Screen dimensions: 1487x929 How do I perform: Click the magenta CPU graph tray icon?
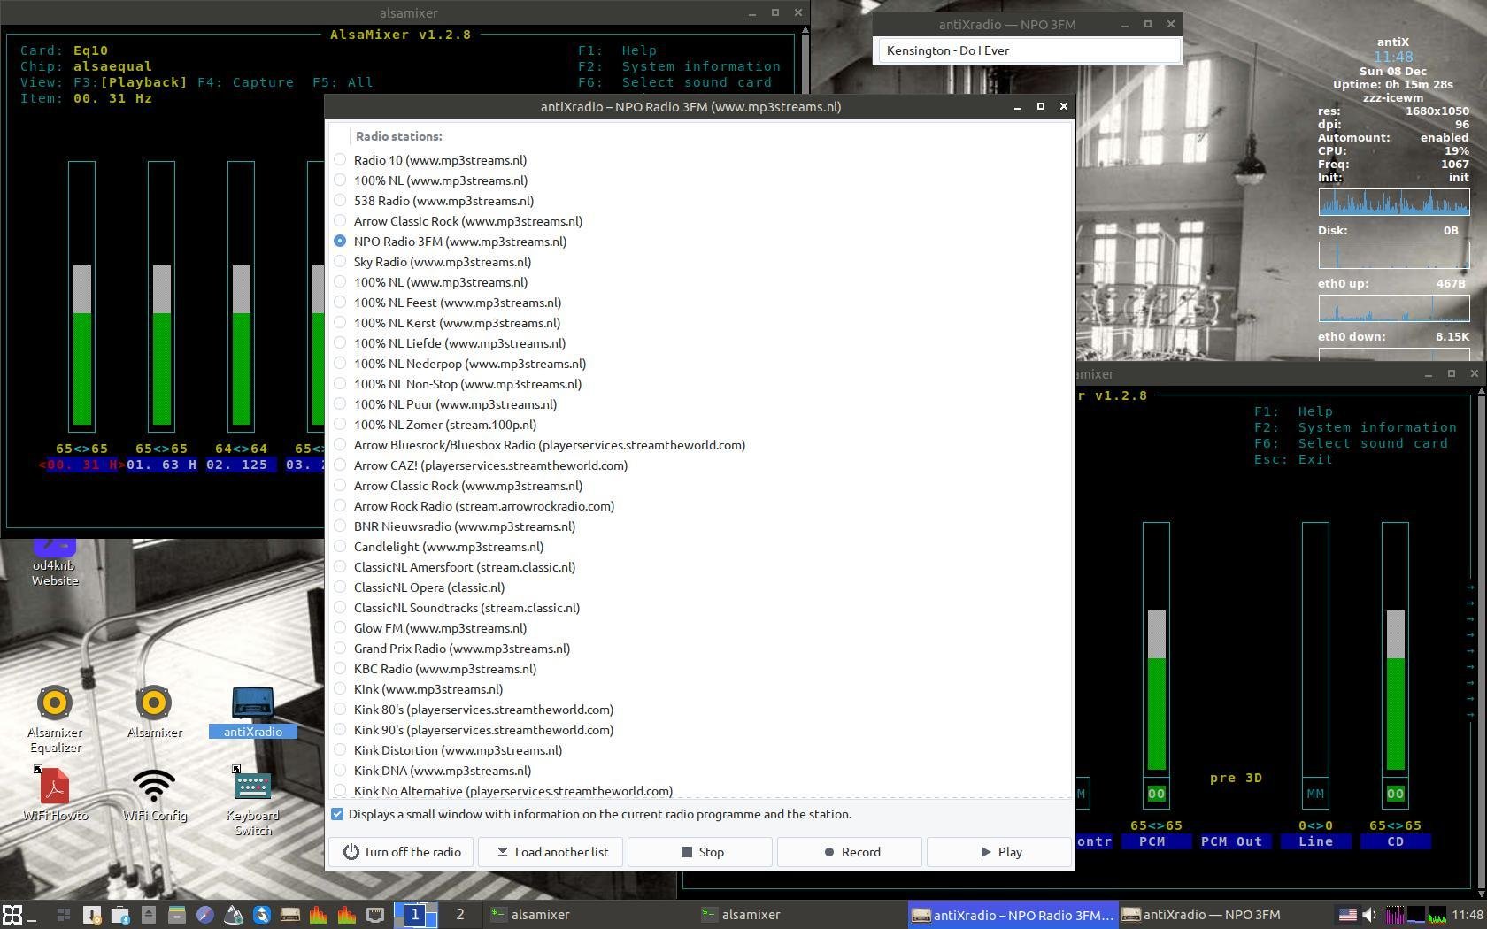coord(1394,915)
